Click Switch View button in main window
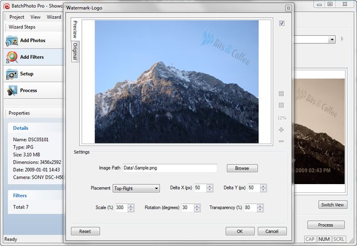Viewport: 357px width, 246px height. click(333, 205)
